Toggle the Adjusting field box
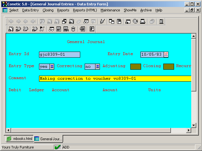 point(135,66)
